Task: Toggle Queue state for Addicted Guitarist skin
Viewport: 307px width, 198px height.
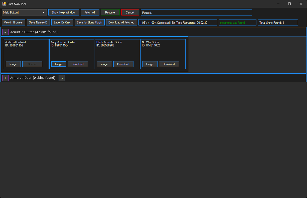Action: click(32, 64)
